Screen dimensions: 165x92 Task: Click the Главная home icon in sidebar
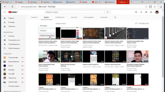tap(5, 18)
